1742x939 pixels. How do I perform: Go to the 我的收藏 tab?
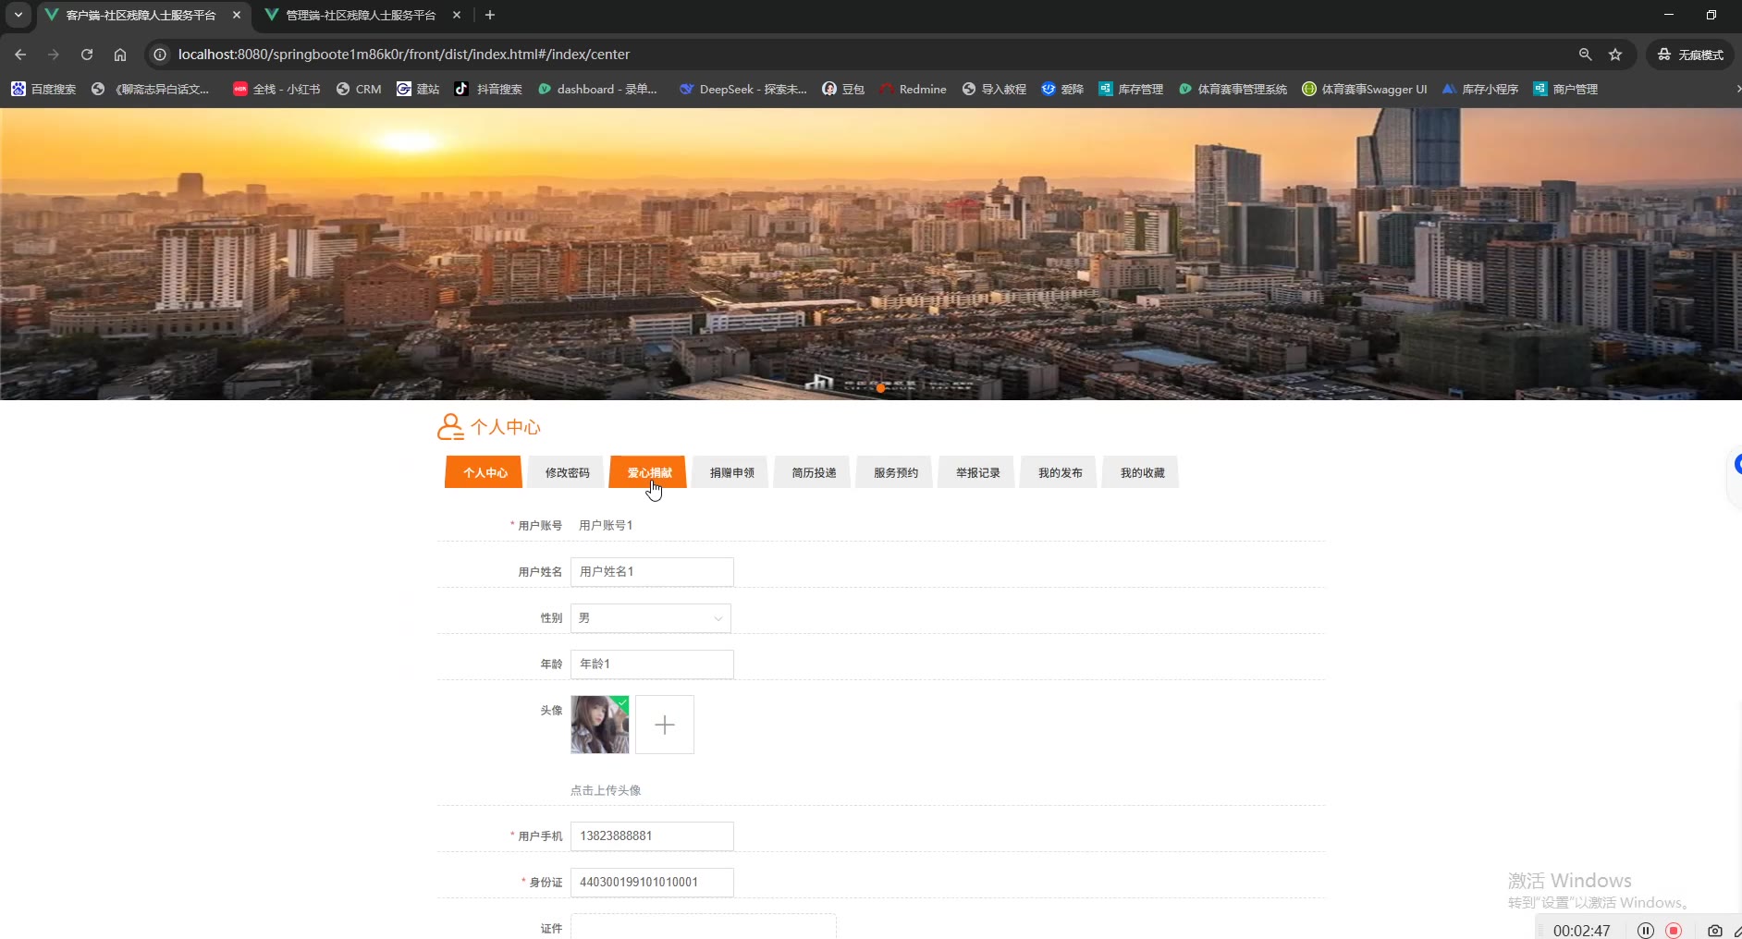pyautogui.click(x=1142, y=472)
